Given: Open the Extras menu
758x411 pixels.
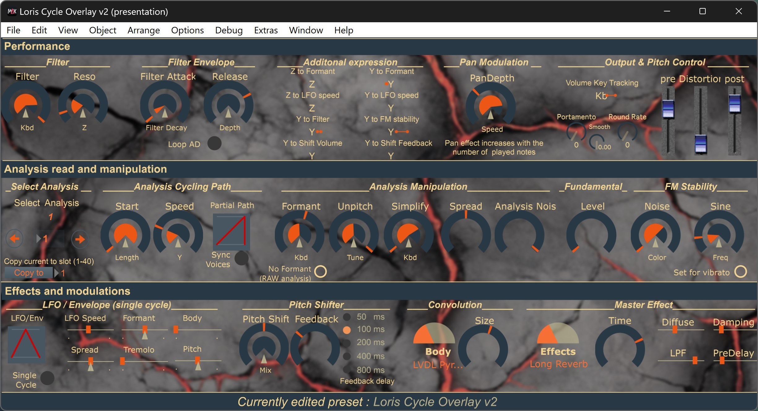Looking at the screenshot, I should click(266, 30).
